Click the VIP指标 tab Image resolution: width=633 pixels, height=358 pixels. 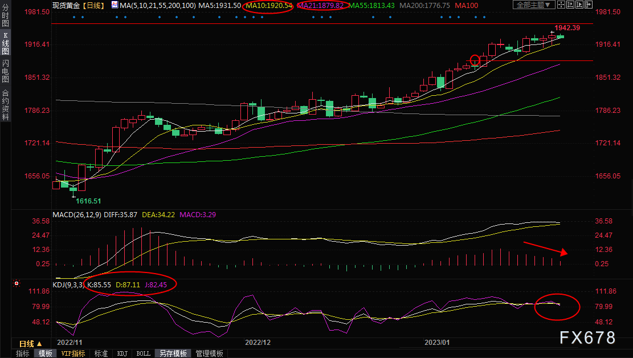pyautogui.click(x=72, y=353)
